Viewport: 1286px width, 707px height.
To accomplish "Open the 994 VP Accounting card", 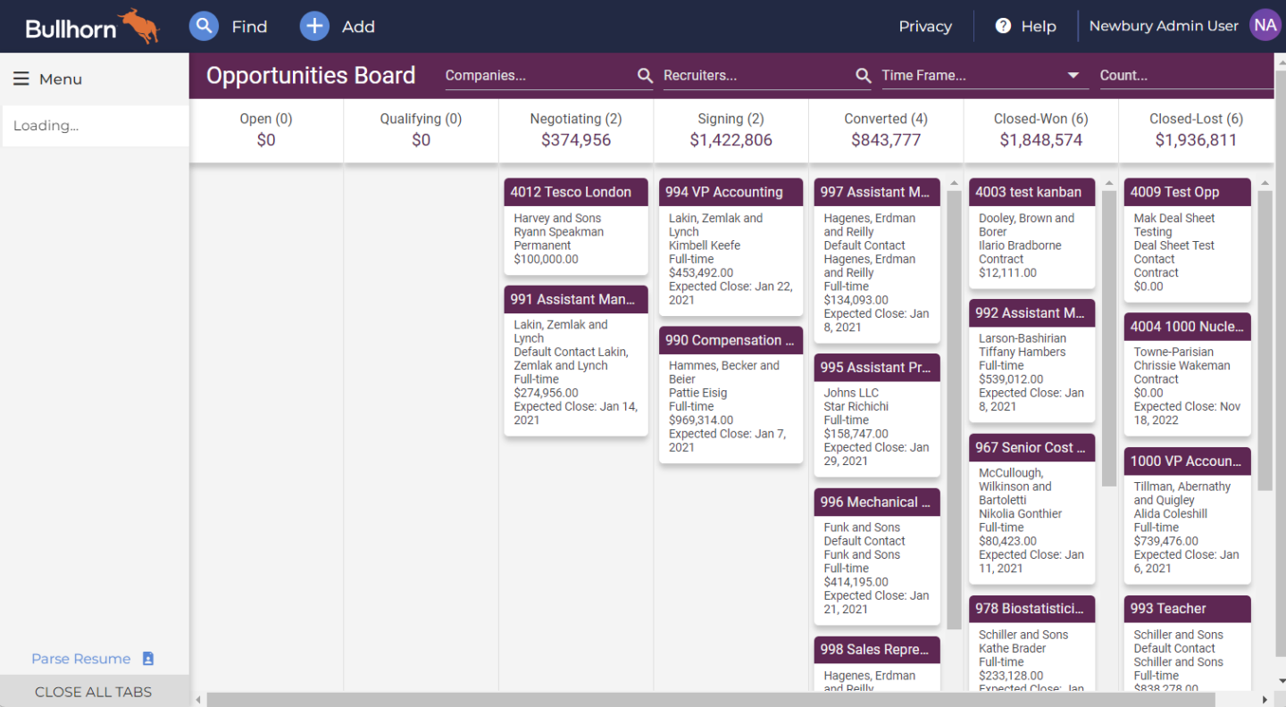I will point(731,247).
